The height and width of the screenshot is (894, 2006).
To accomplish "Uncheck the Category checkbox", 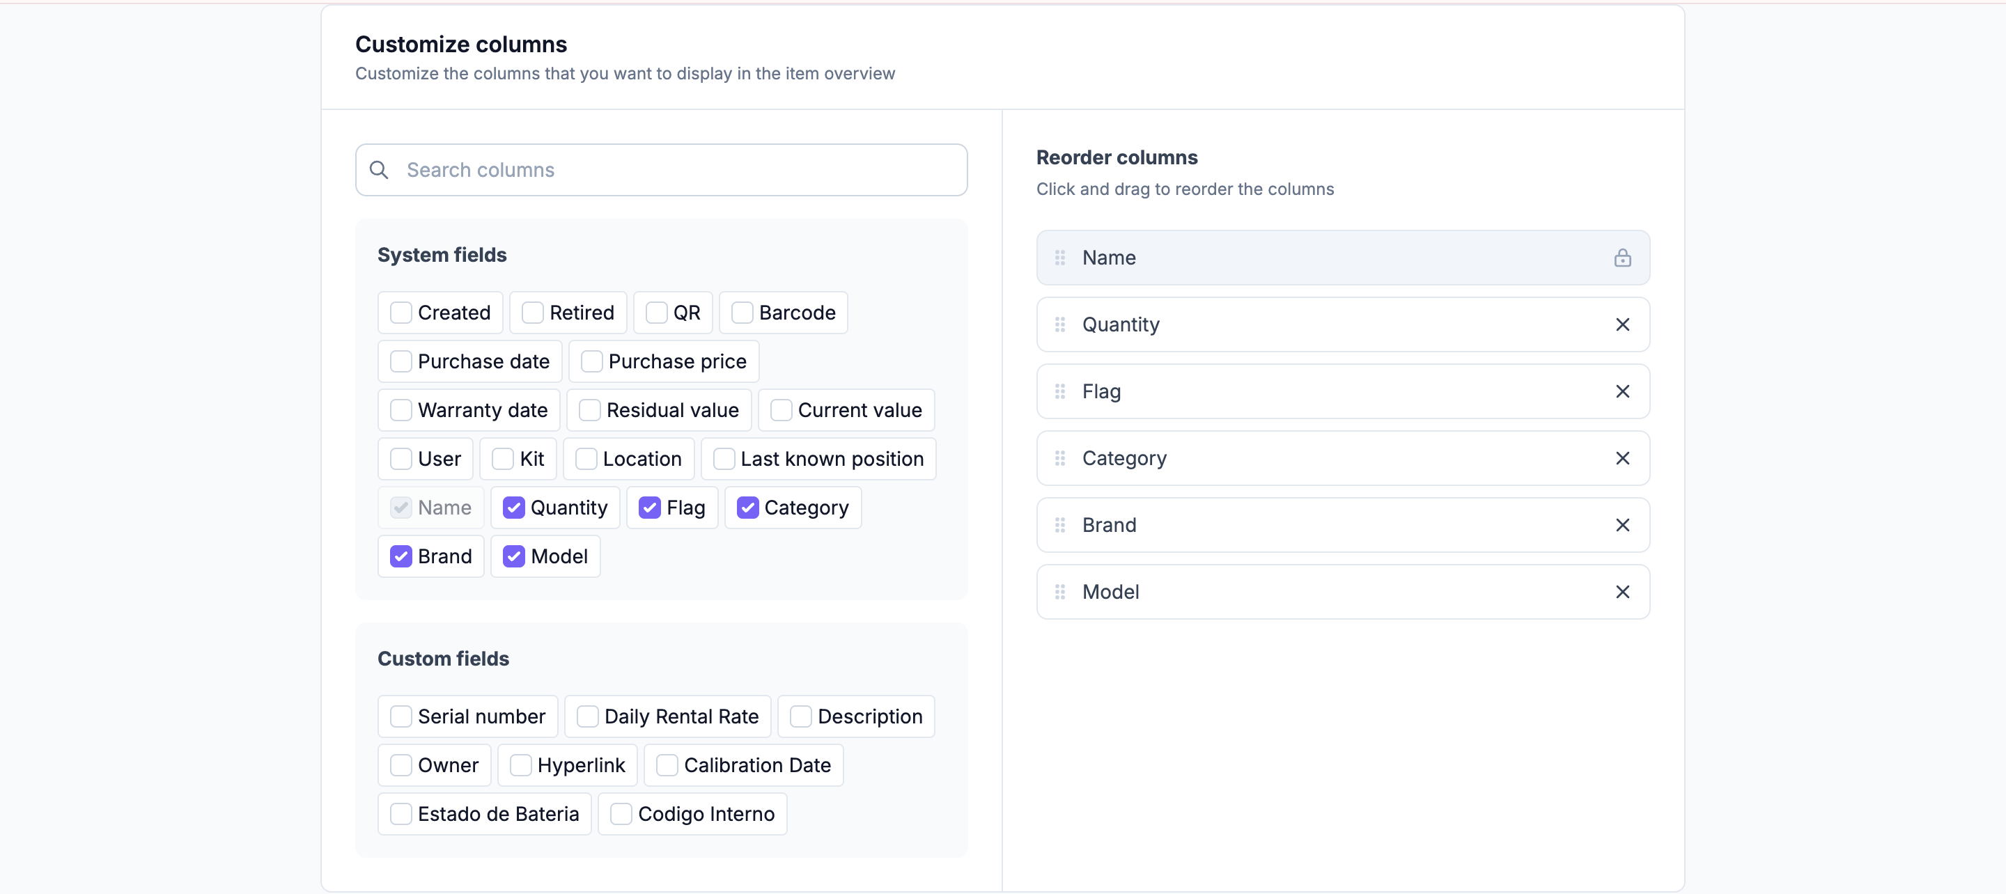I will (747, 508).
